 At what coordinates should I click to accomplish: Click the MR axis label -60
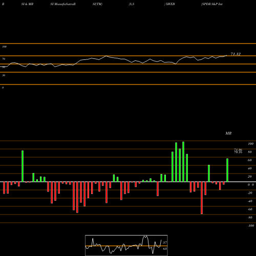(x=250, y=209)
